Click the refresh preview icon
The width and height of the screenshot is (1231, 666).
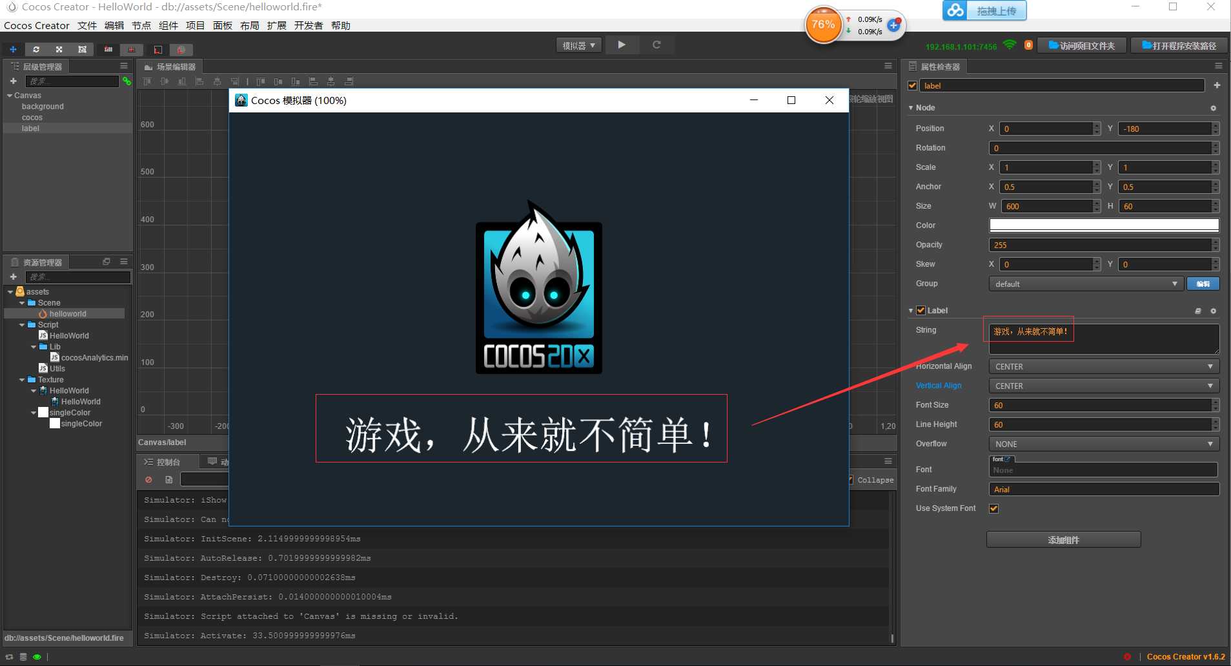click(x=656, y=45)
